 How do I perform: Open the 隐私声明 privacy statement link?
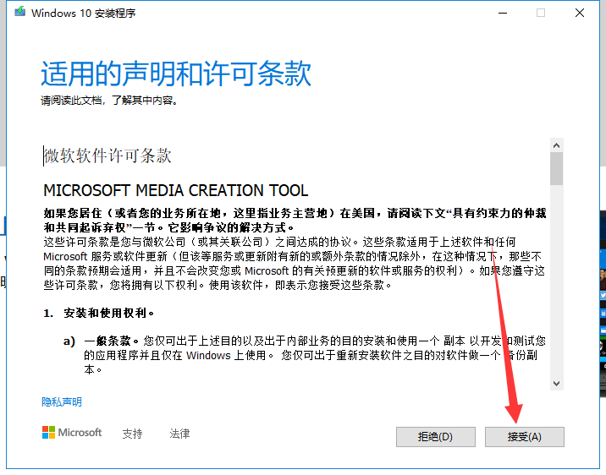(62, 402)
